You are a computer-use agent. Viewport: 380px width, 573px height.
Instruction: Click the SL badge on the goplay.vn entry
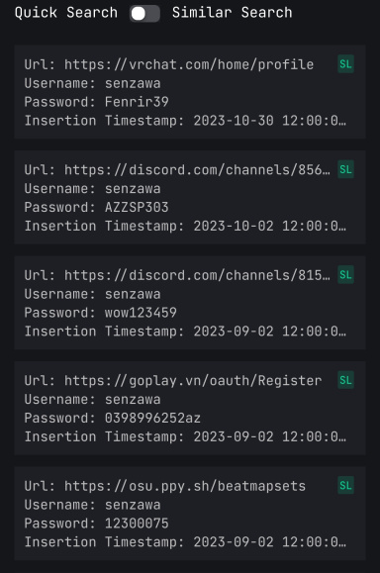[x=345, y=380]
